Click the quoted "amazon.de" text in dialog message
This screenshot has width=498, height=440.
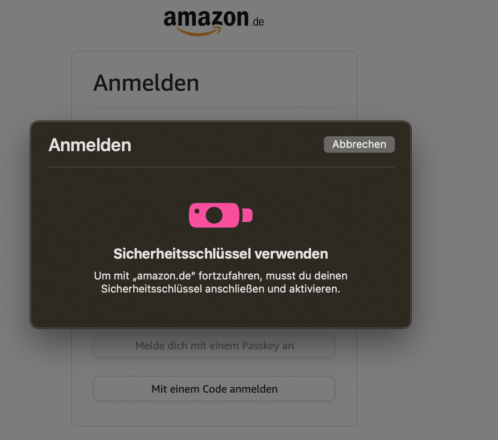164,276
